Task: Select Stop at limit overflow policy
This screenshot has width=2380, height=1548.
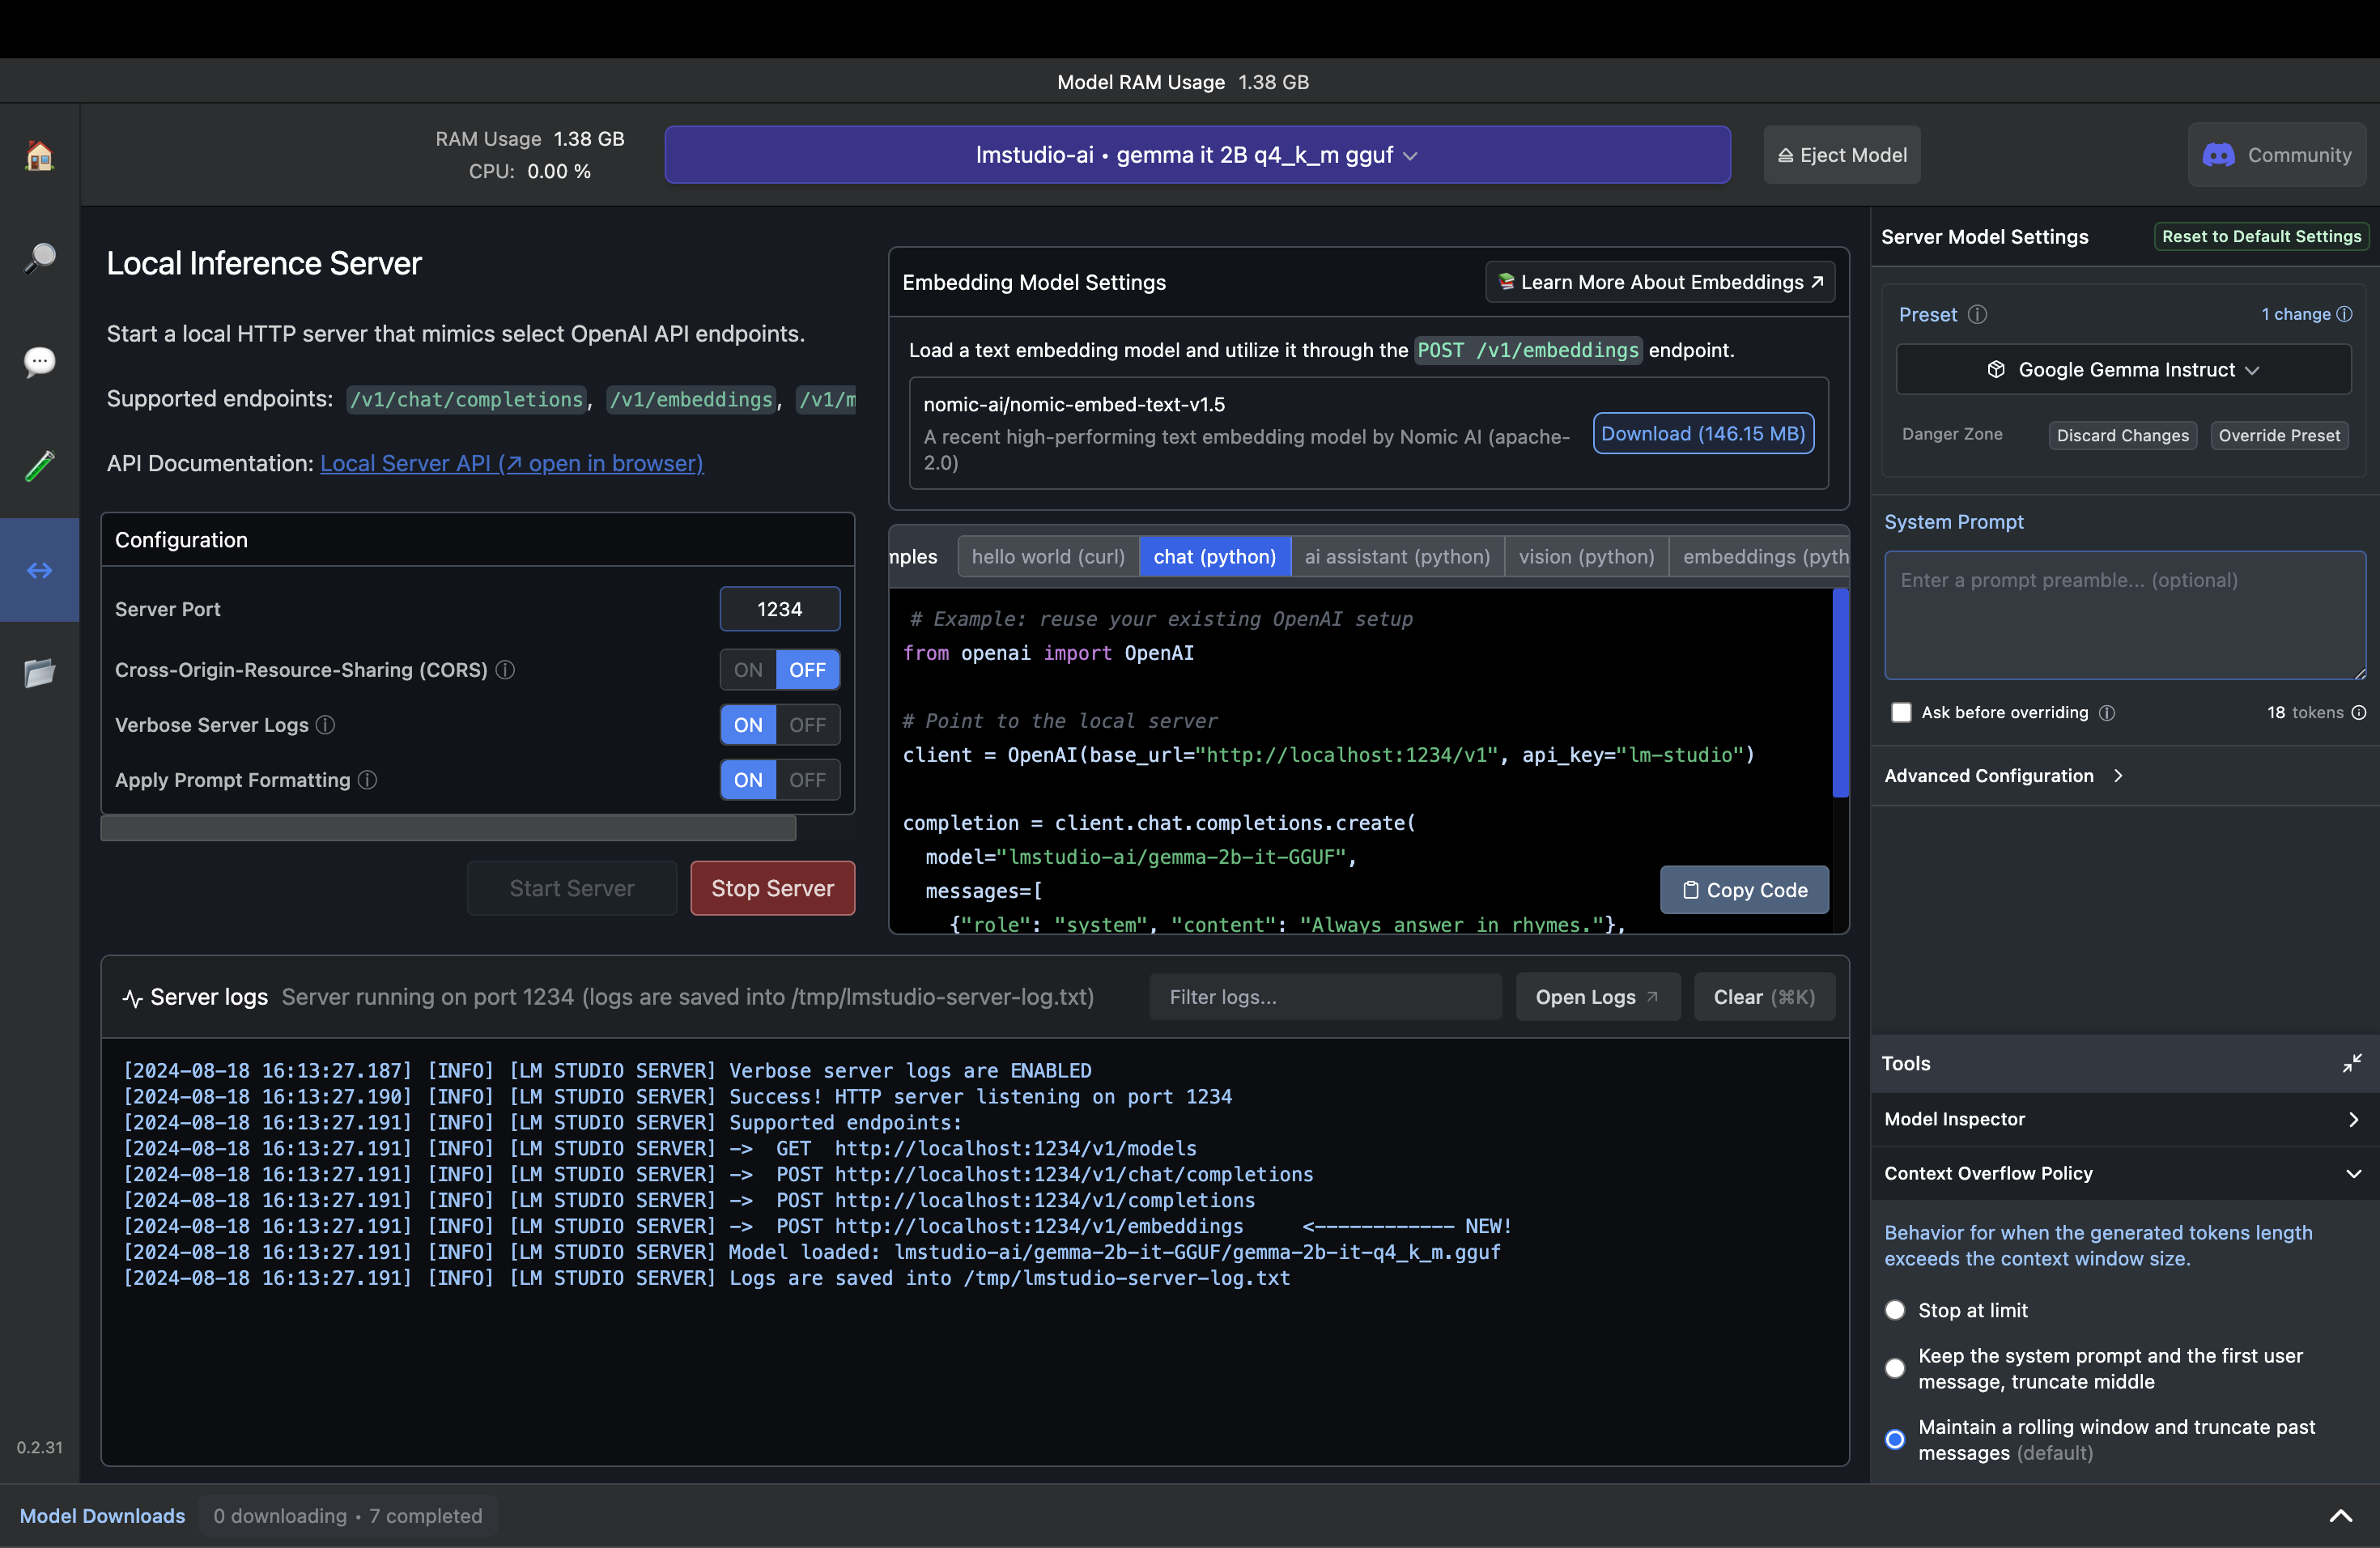Action: coord(1895,1310)
